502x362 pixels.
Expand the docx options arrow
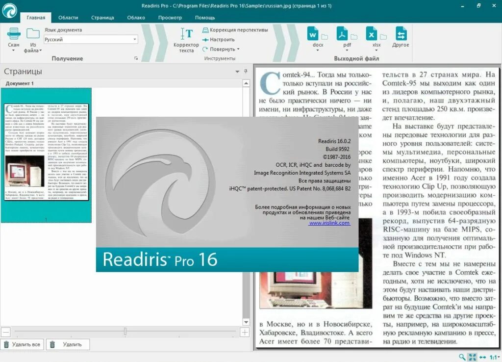(318, 51)
